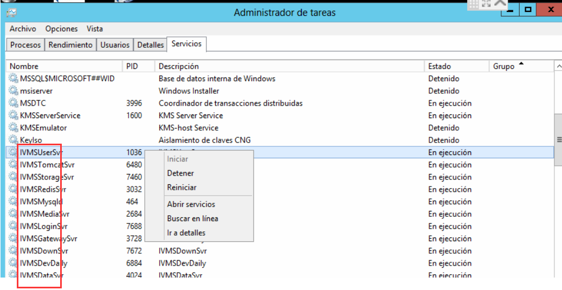Select the msiserver service name
This screenshot has height=290, width=562.
coord(36,91)
